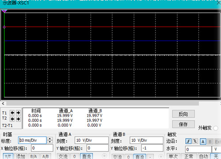Click the trigger 水平 level input field
This screenshot has height=159, width=221.
[198, 149]
